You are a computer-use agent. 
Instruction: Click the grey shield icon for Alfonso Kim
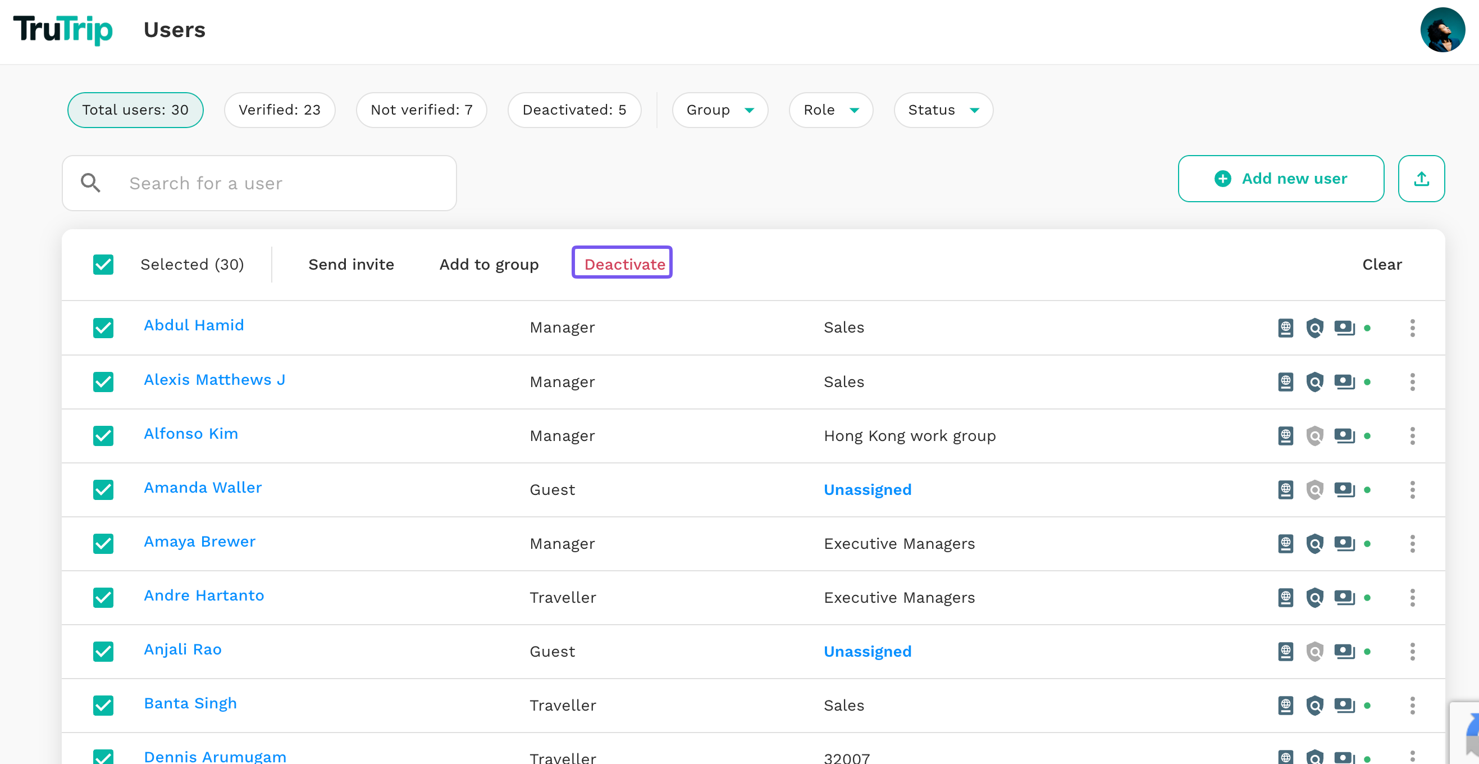click(1315, 436)
